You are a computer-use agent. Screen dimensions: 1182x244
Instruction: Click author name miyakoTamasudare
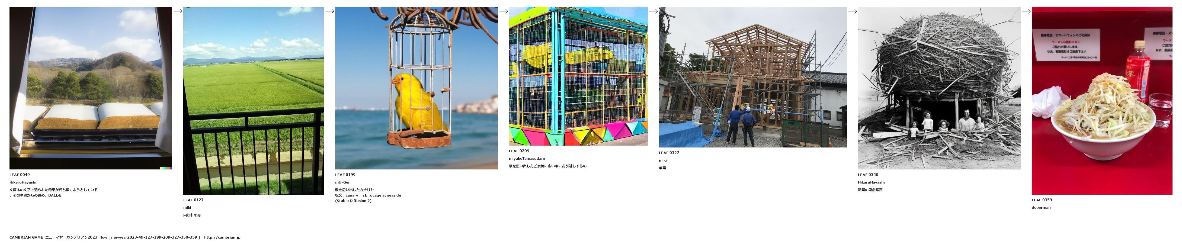[527, 158]
